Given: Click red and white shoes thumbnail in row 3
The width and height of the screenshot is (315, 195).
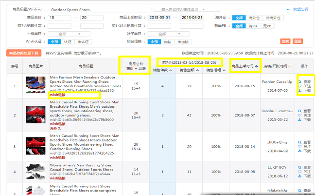Looking at the screenshot, I should (x=36, y=146).
